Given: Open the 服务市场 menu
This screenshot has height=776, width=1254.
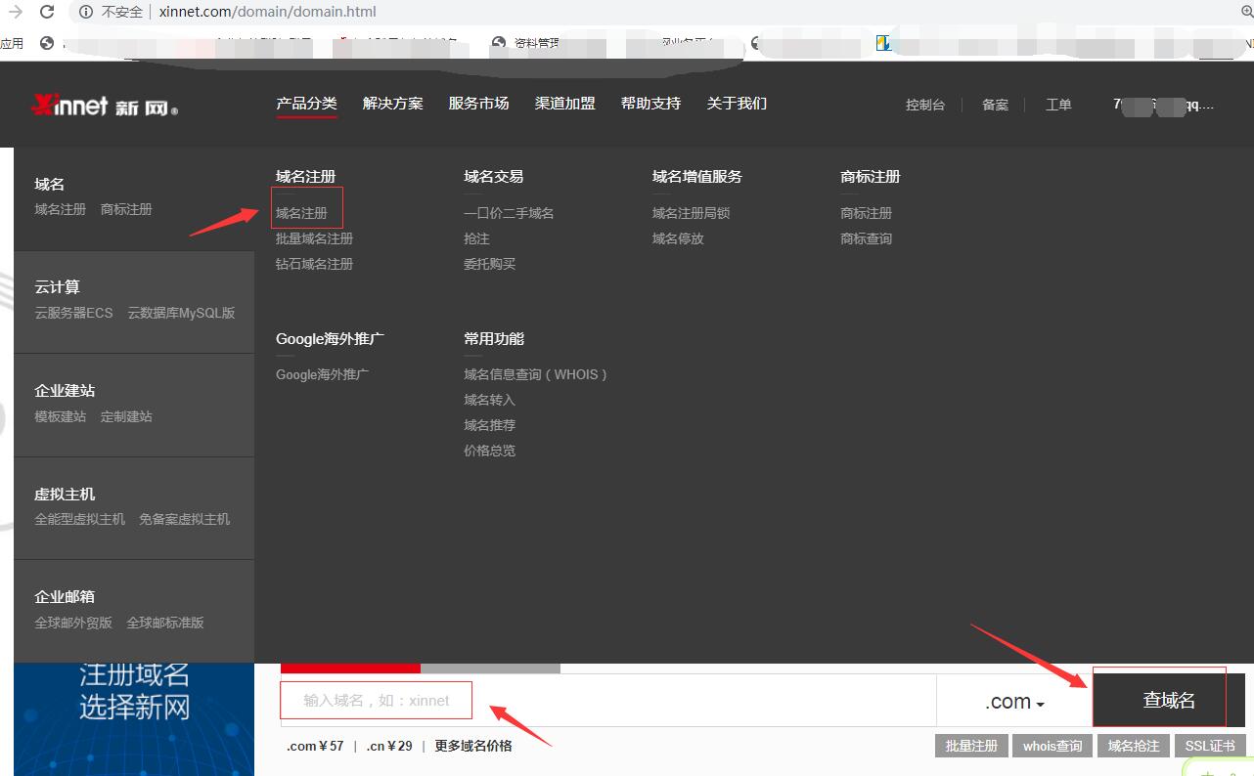Looking at the screenshot, I should [478, 103].
